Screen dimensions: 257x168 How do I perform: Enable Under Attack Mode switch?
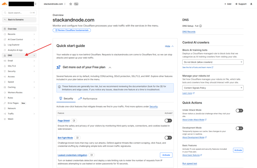239,110
